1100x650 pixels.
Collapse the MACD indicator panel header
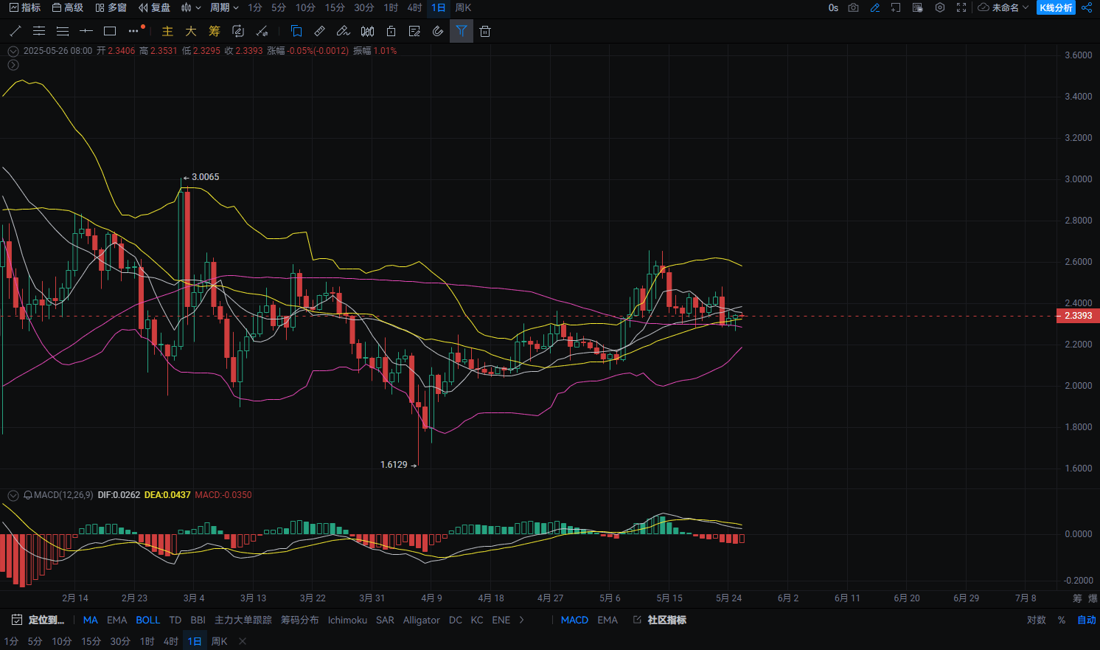click(13, 495)
